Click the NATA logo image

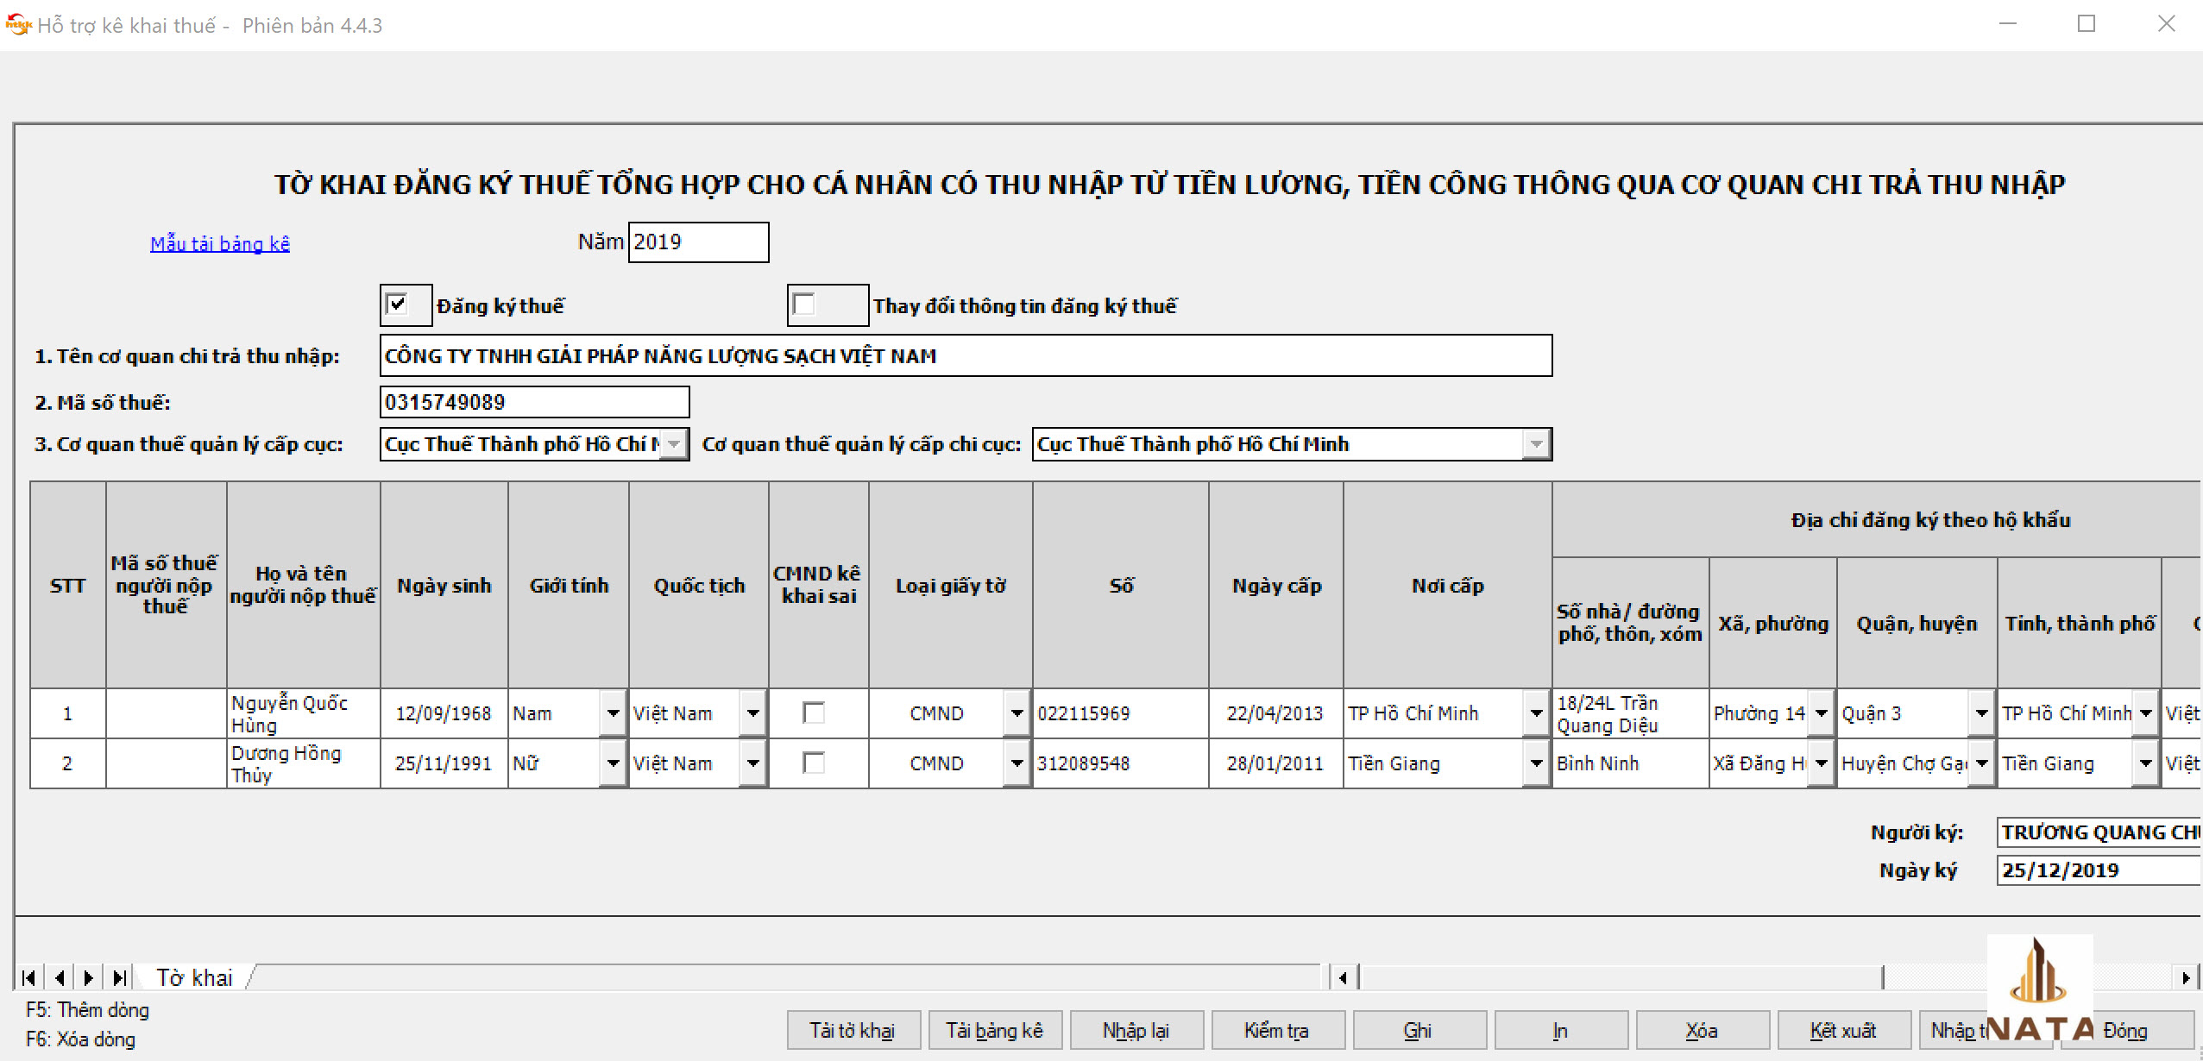coord(2040,989)
